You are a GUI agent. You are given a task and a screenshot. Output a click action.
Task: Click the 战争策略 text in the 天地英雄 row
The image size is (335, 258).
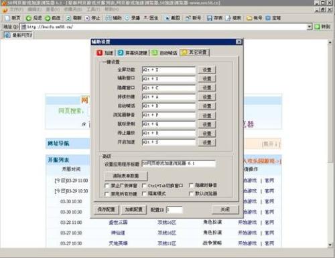[x=212, y=243]
